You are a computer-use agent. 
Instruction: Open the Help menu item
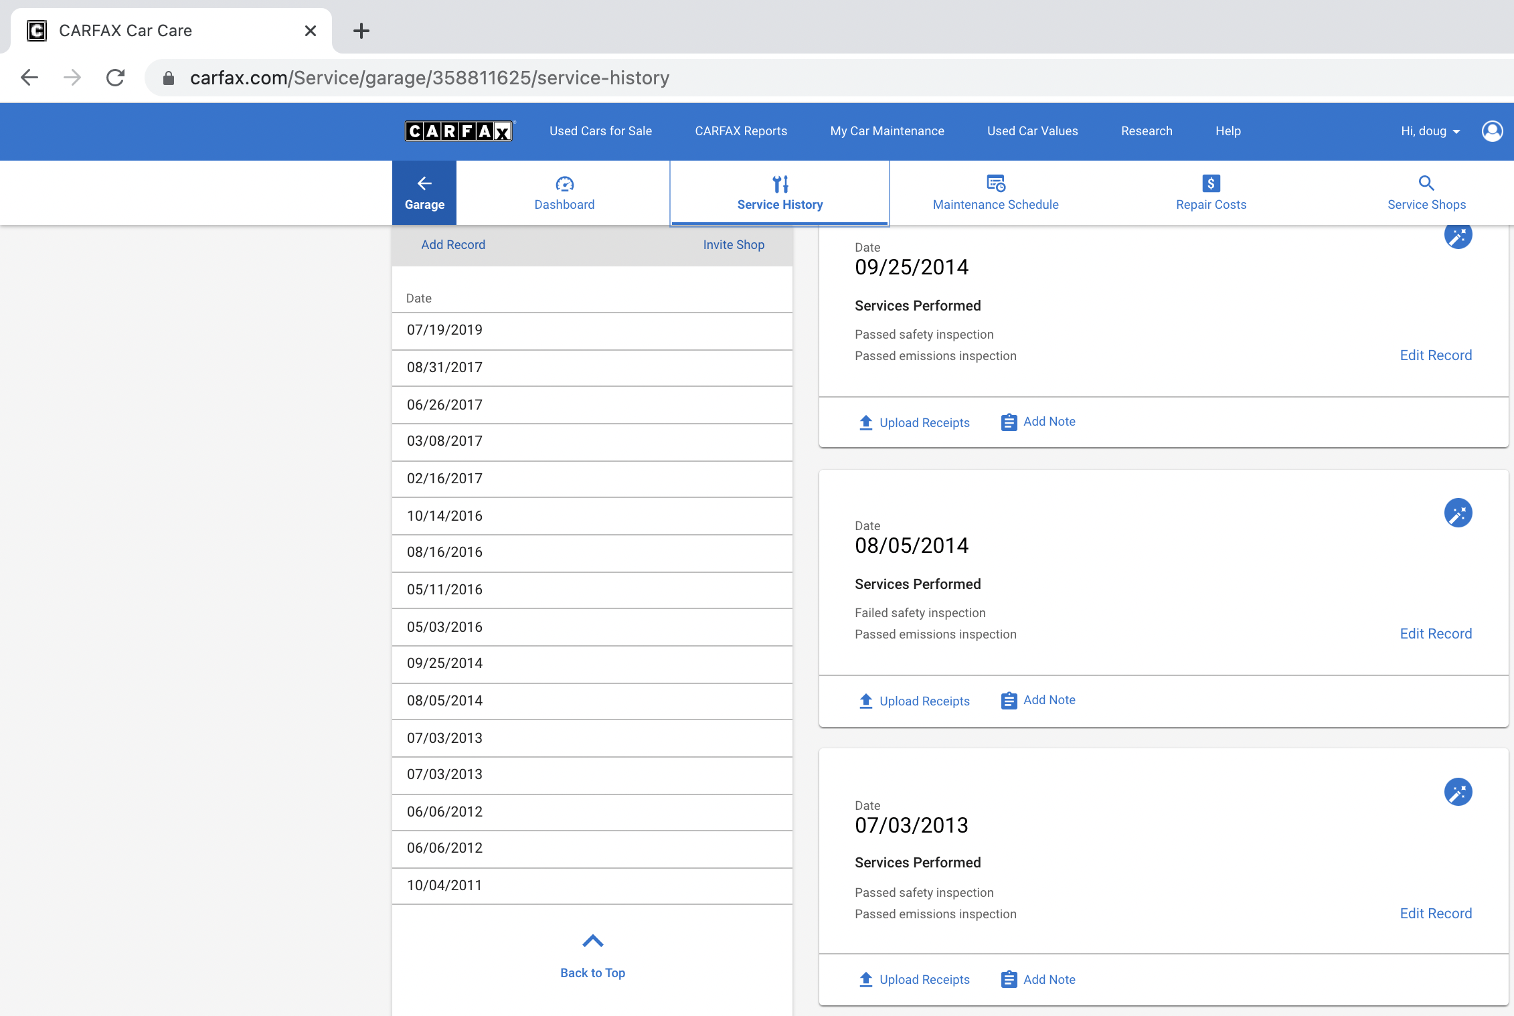(1228, 131)
